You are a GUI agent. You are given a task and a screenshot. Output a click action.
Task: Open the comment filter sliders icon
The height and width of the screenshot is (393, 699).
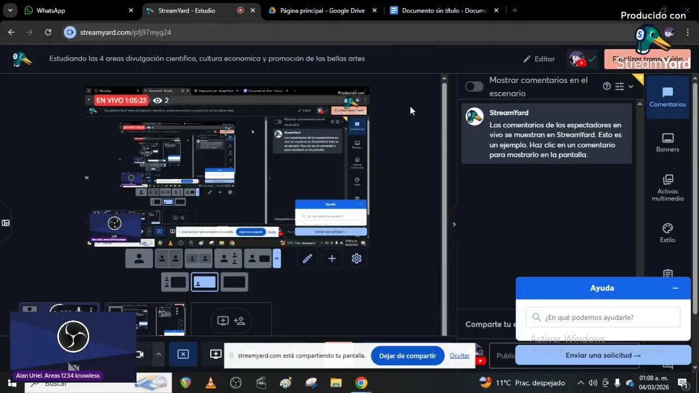(619, 86)
